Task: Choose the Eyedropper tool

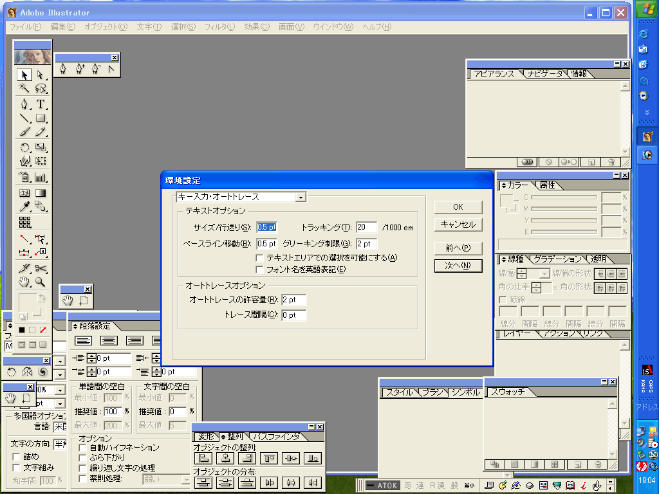Action: point(24,207)
